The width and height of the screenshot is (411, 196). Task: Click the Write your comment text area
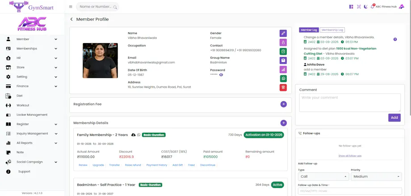pyautogui.click(x=350, y=103)
